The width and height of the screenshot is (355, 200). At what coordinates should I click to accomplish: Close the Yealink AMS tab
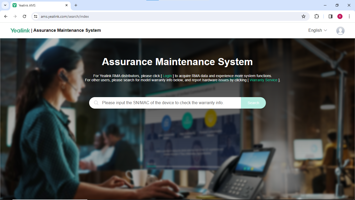(x=67, y=5)
